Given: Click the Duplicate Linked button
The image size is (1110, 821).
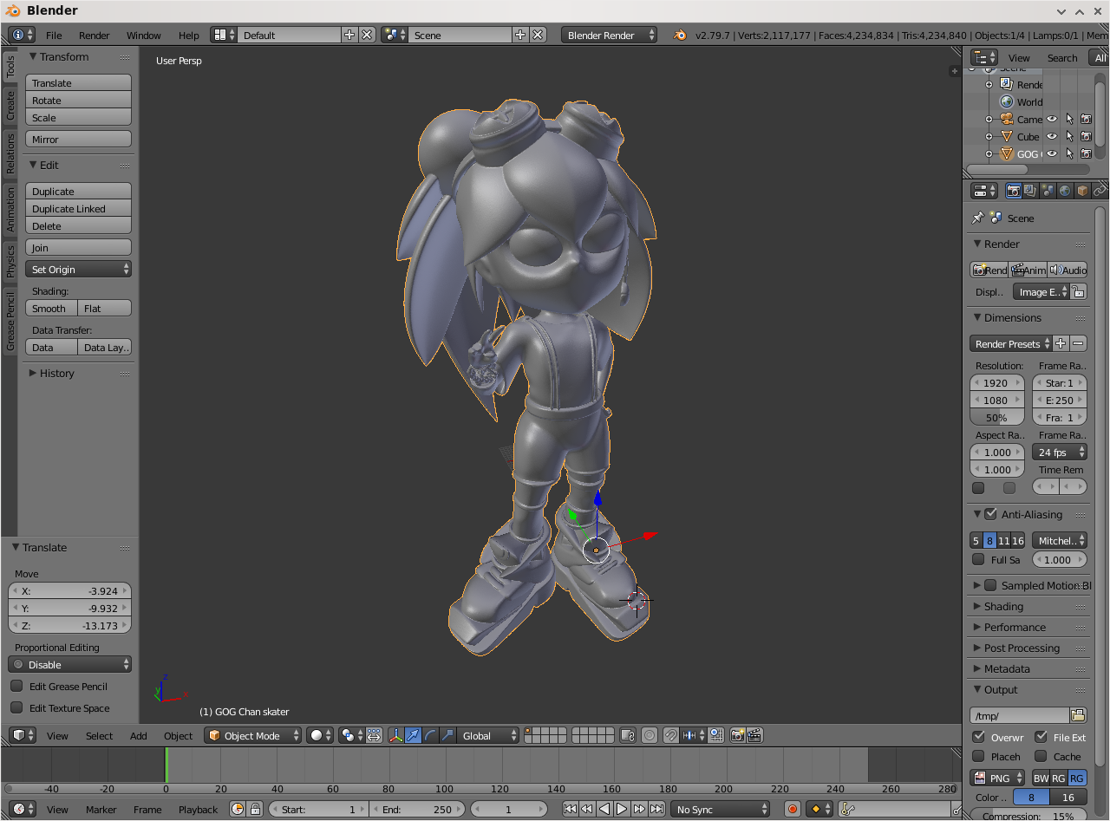Looking at the screenshot, I should (x=78, y=208).
